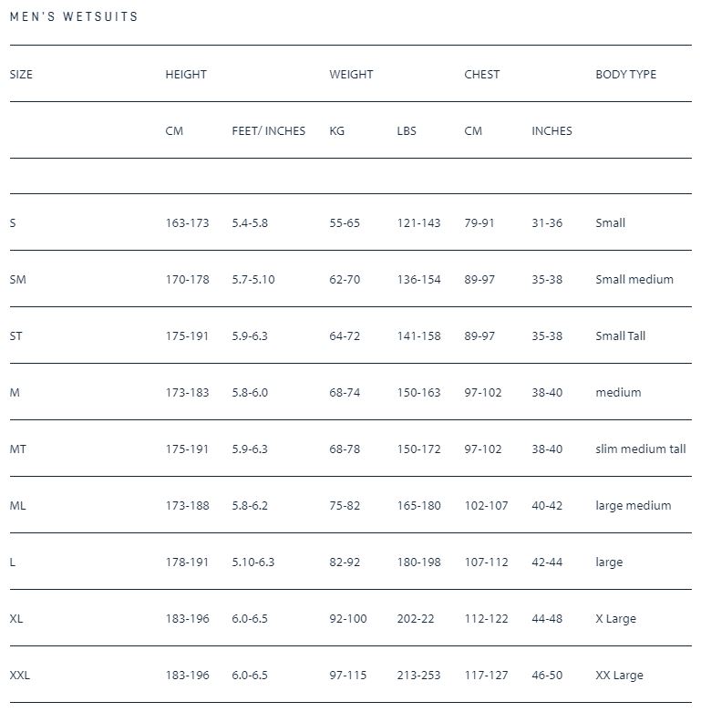This screenshot has height=712, width=701.
Task: Click the 163-173 height cell
Action: coord(187,222)
